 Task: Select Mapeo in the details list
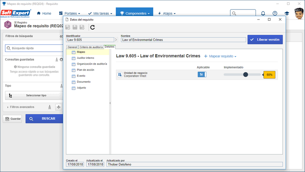pyautogui.click(x=88, y=52)
